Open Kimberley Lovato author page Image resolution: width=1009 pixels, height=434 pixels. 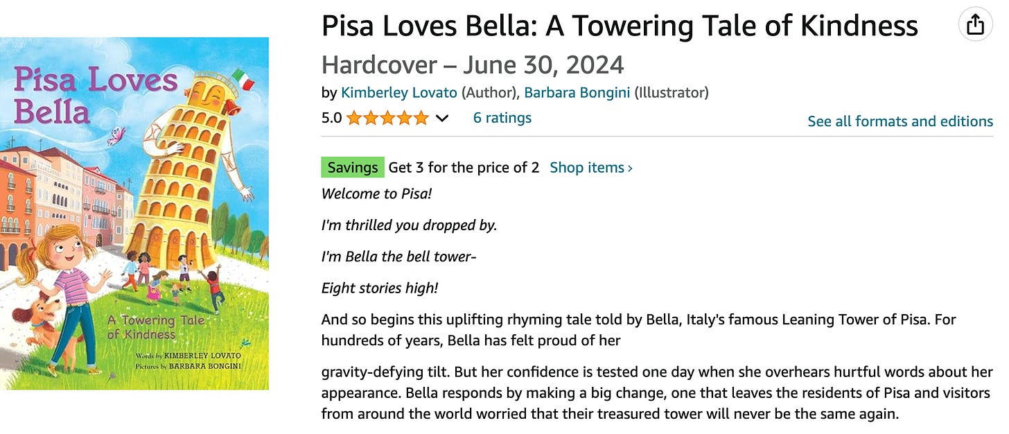399,92
